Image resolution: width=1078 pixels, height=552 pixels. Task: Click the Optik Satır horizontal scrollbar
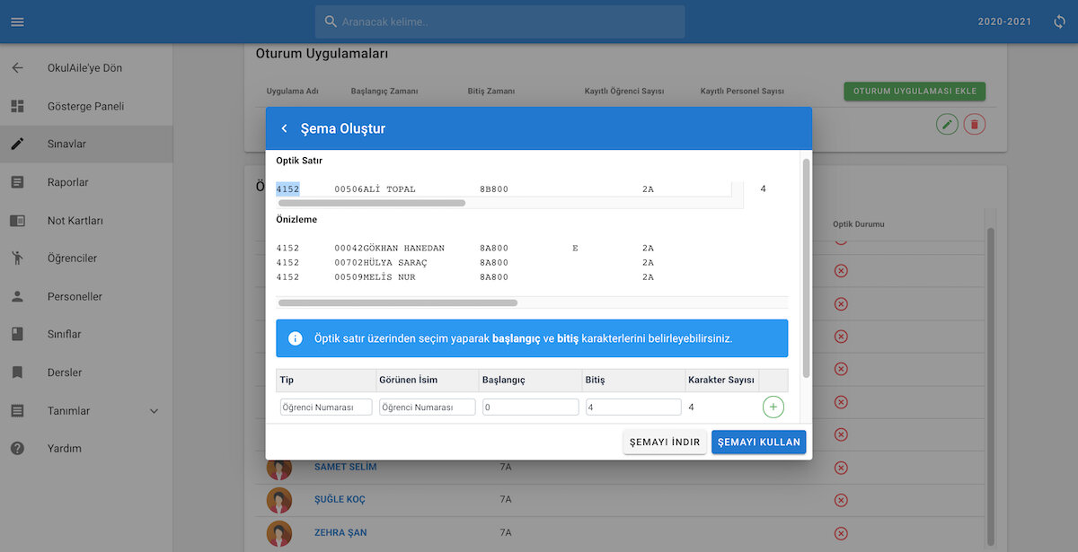pyautogui.click(x=372, y=203)
